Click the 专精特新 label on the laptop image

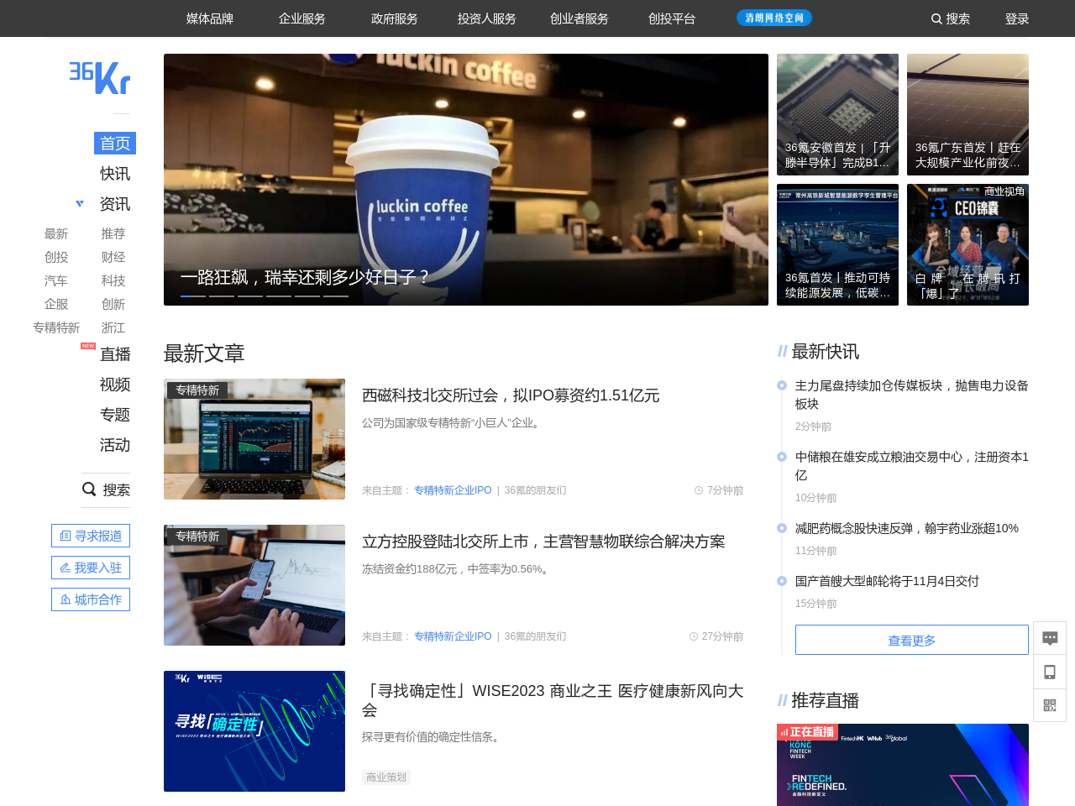(197, 390)
